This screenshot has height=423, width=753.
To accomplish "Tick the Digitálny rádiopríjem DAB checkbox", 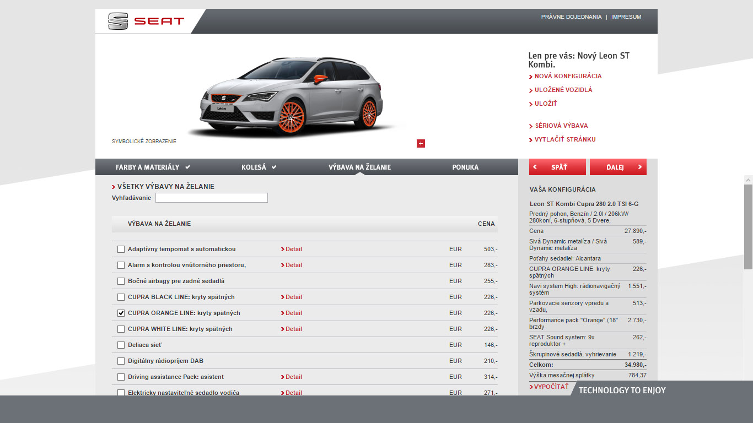I will pos(121,361).
